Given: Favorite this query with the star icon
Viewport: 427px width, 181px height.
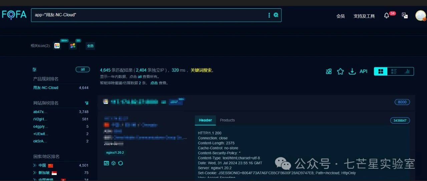Looking at the screenshot, I should [340, 71].
